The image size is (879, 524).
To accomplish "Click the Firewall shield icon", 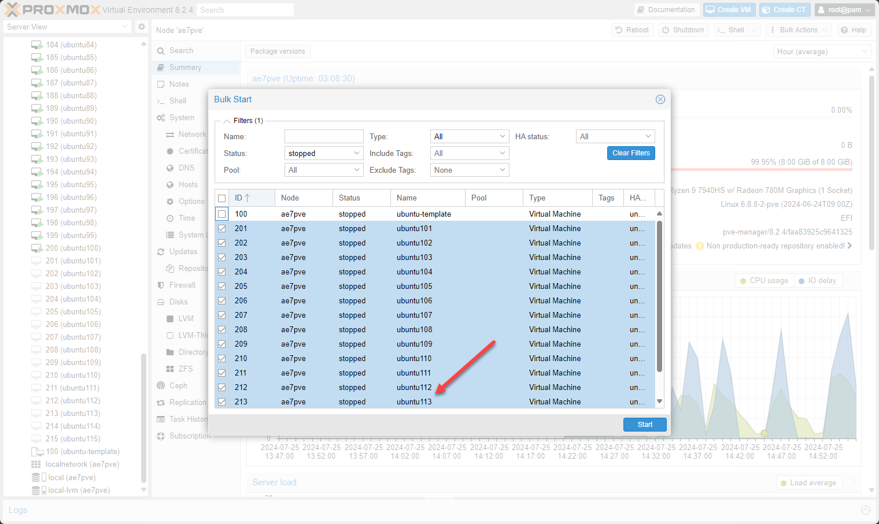I will [x=161, y=285].
